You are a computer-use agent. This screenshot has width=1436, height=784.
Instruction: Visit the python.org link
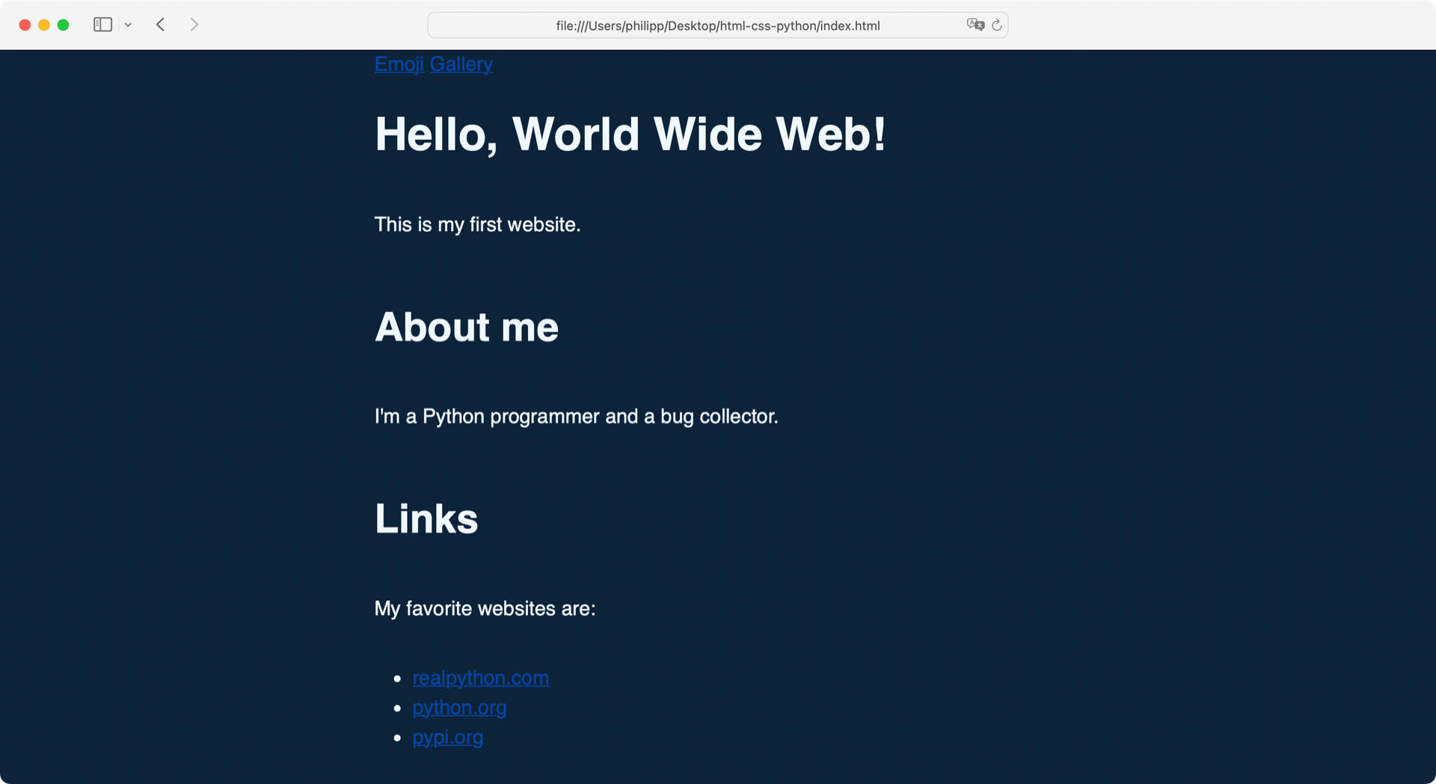[459, 708]
